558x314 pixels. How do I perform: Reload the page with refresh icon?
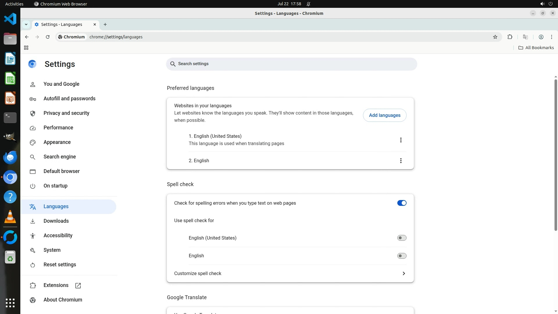point(48,37)
